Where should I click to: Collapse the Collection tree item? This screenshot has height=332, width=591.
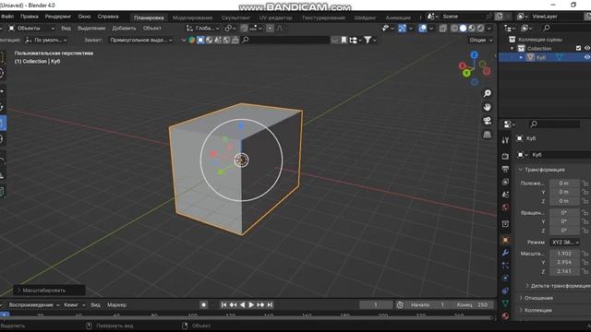(x=512, y=49)
